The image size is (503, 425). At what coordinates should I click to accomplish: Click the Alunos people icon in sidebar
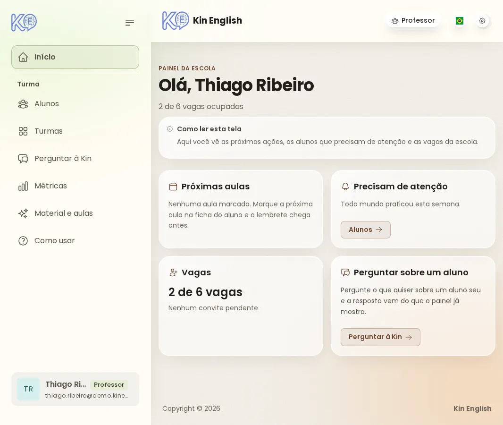click(x=23, y=104)
